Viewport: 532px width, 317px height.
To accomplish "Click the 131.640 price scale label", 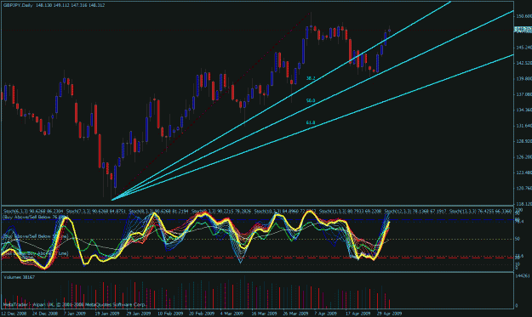I will [x=523, y=126].
